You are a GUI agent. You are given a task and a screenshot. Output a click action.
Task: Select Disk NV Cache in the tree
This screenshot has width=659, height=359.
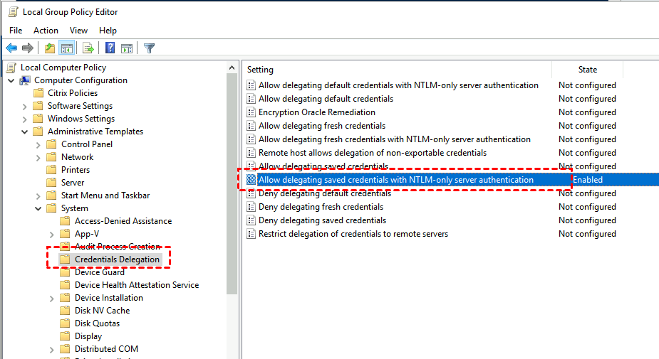[102, 311]
